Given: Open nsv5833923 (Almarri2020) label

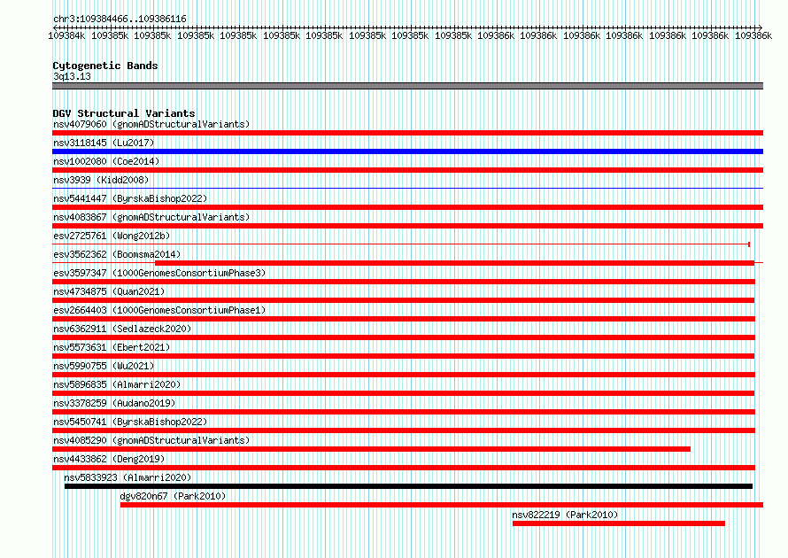Looking at the screenshot, I should (x=127, y=477).
